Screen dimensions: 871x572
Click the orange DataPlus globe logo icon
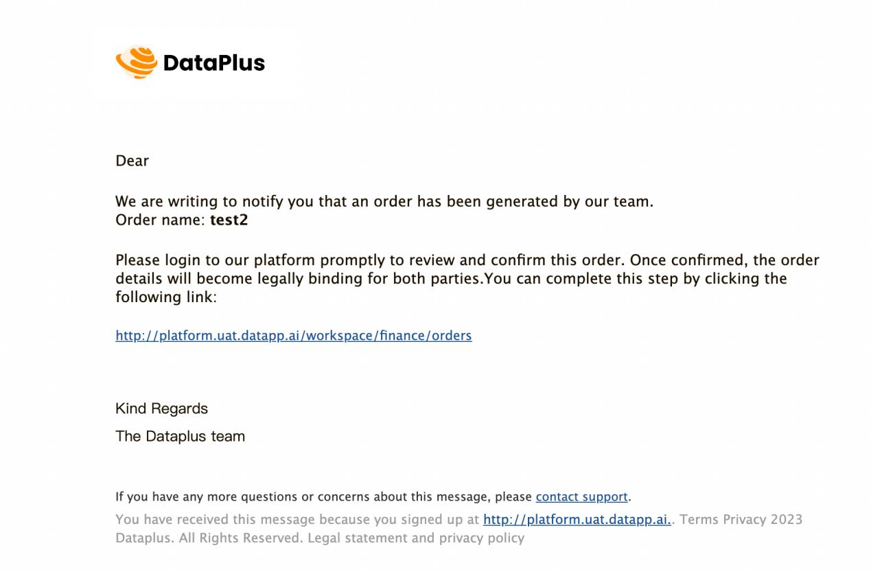coord(137,62)
